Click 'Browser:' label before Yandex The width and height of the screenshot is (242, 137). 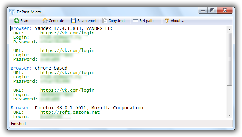(21, 28)
